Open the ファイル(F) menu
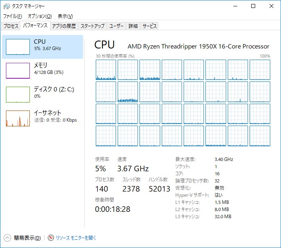Image resolution: width=281 pixels, height=248 pixels. (13, 16)
